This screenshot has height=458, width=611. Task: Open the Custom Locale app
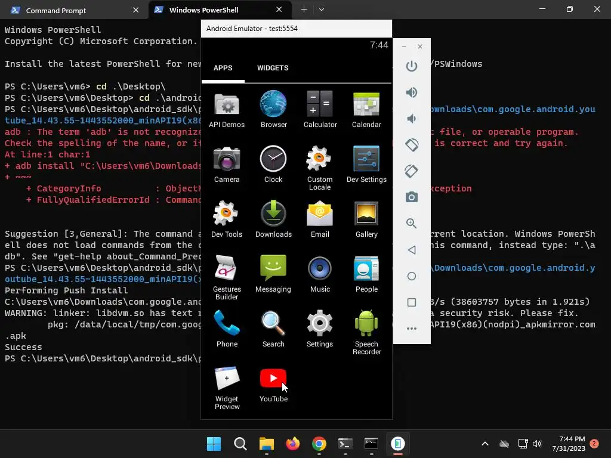pos(320,168)
